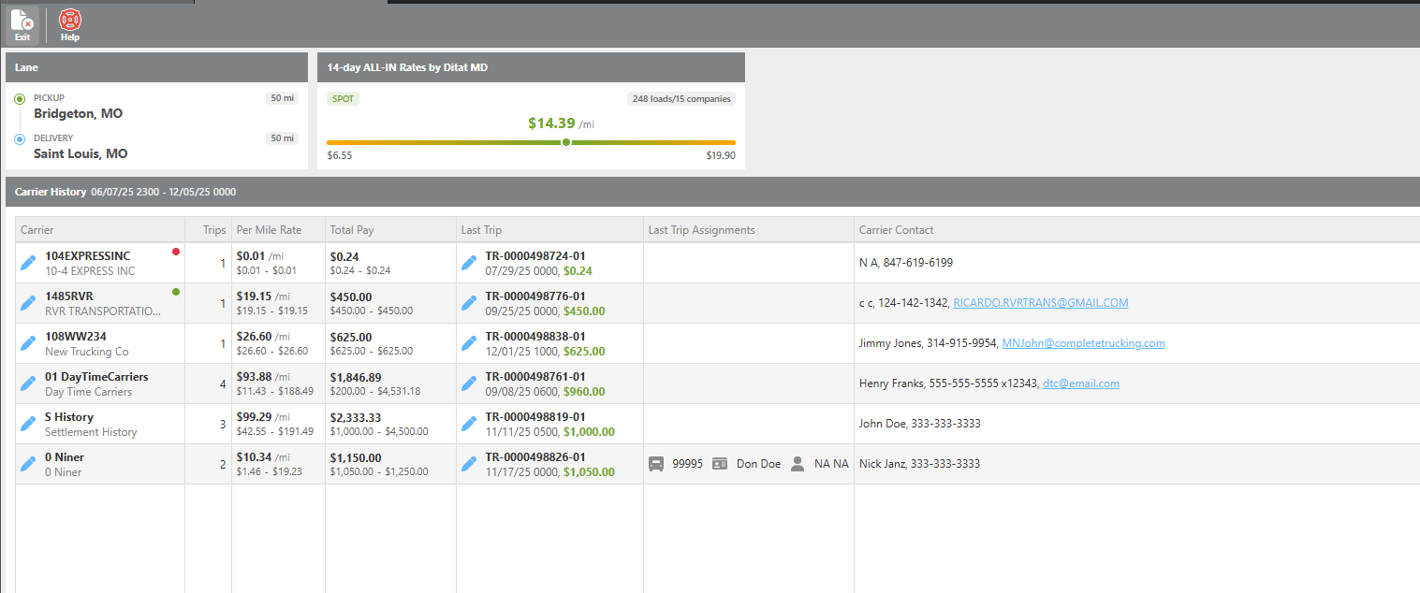Screen dimensions: 1420x593
Task: Click the Exit toolbar icon
Action: click(22, 24)
